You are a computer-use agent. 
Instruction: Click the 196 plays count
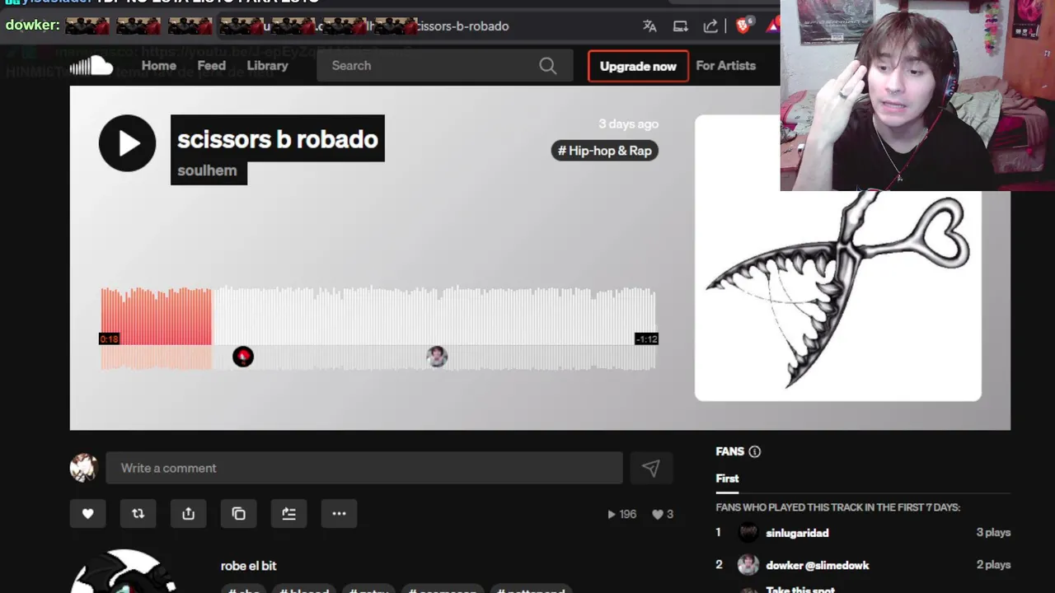[622, 514]
